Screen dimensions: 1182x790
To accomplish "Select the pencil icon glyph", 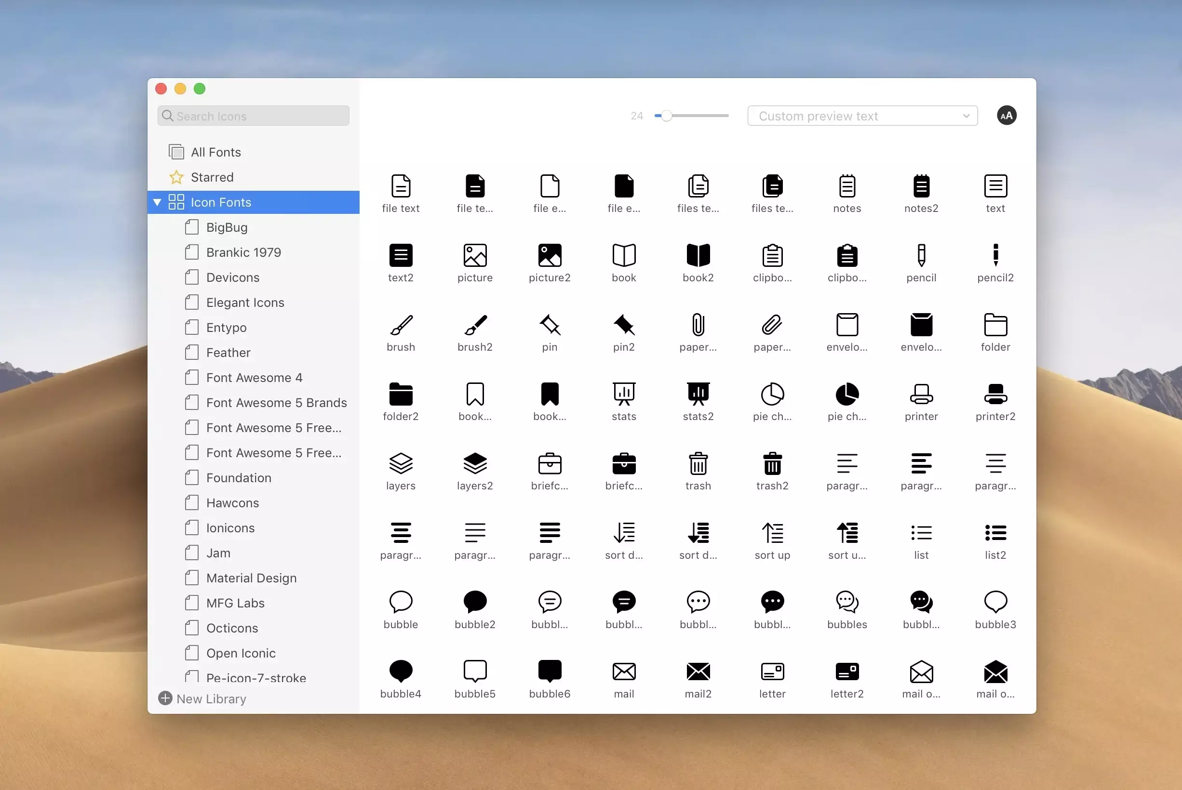I will point(921,255).
